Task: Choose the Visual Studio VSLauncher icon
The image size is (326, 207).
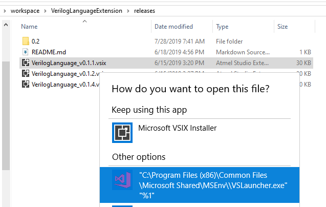Action: coord(122,180)
